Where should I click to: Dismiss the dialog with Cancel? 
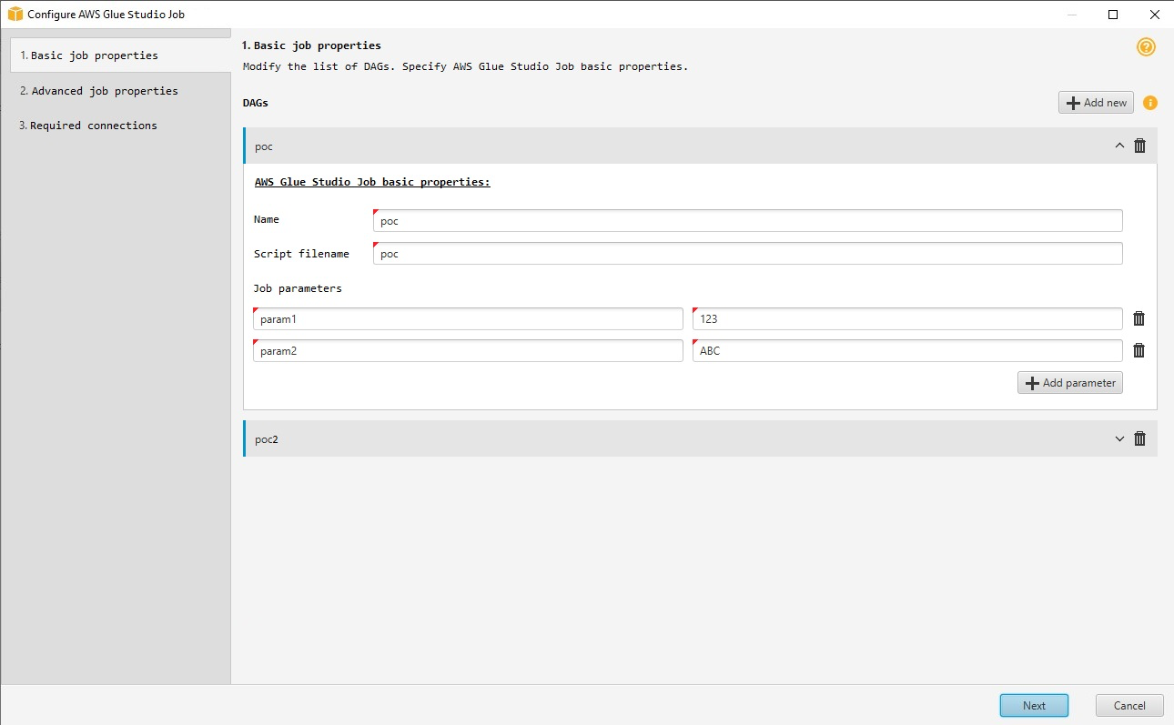[x=1128, y=705]
